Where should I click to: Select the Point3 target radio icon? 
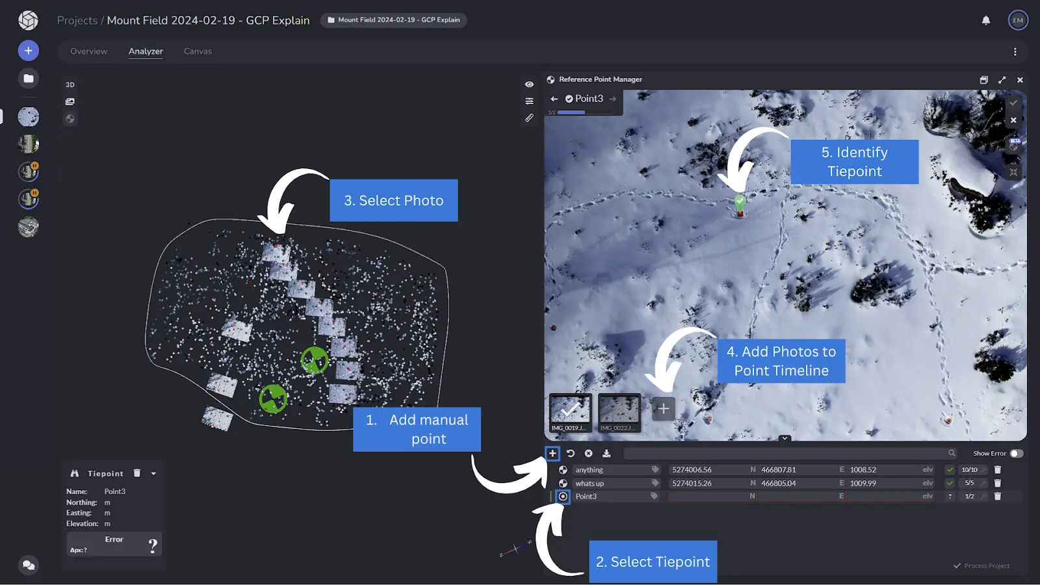pyautogui.click(x=563, y=497)
